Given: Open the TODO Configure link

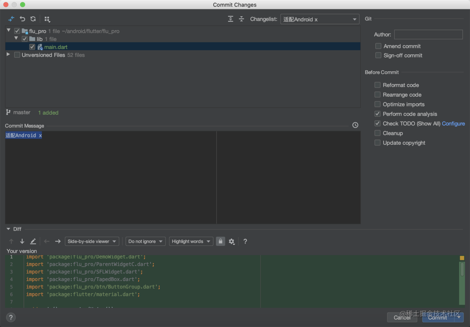Looking at the screenshot, I should 453,124.
